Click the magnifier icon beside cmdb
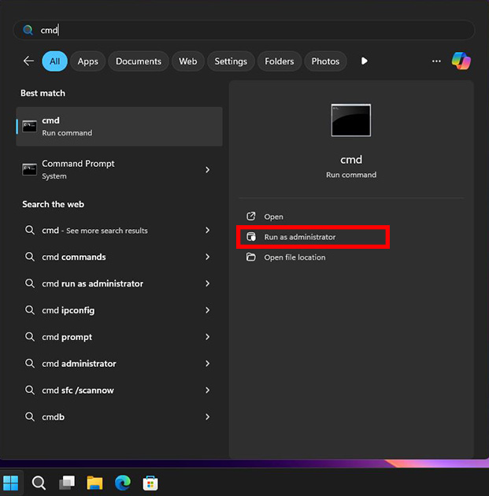The image size is (489, 496). coord(30,416)
